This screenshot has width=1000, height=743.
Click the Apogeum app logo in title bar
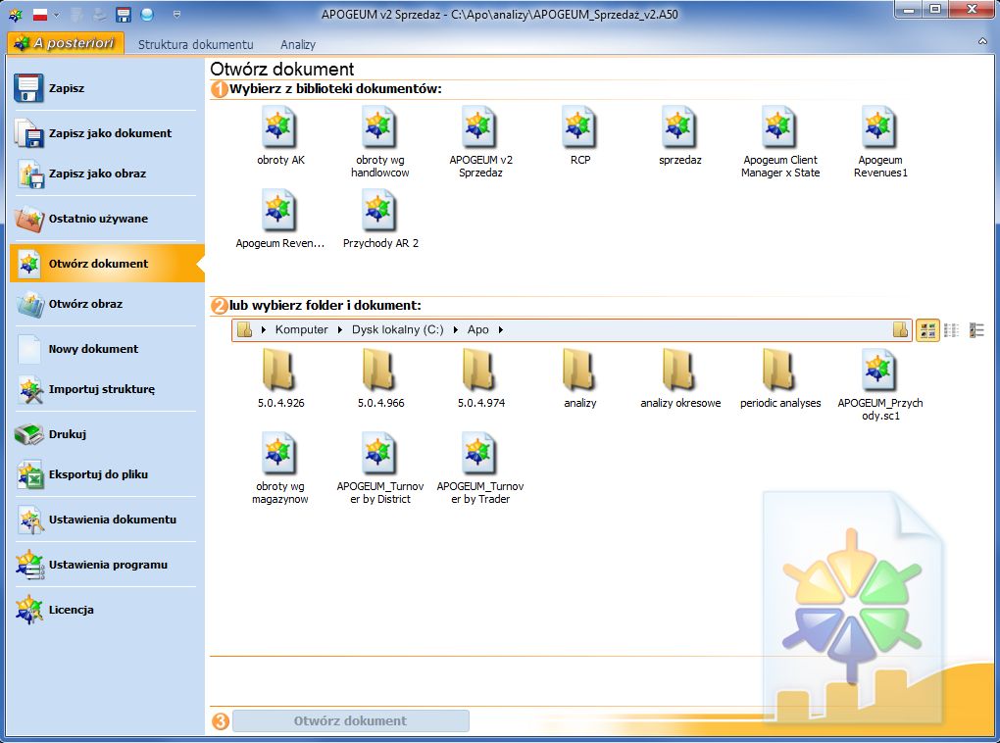point(16,14)
